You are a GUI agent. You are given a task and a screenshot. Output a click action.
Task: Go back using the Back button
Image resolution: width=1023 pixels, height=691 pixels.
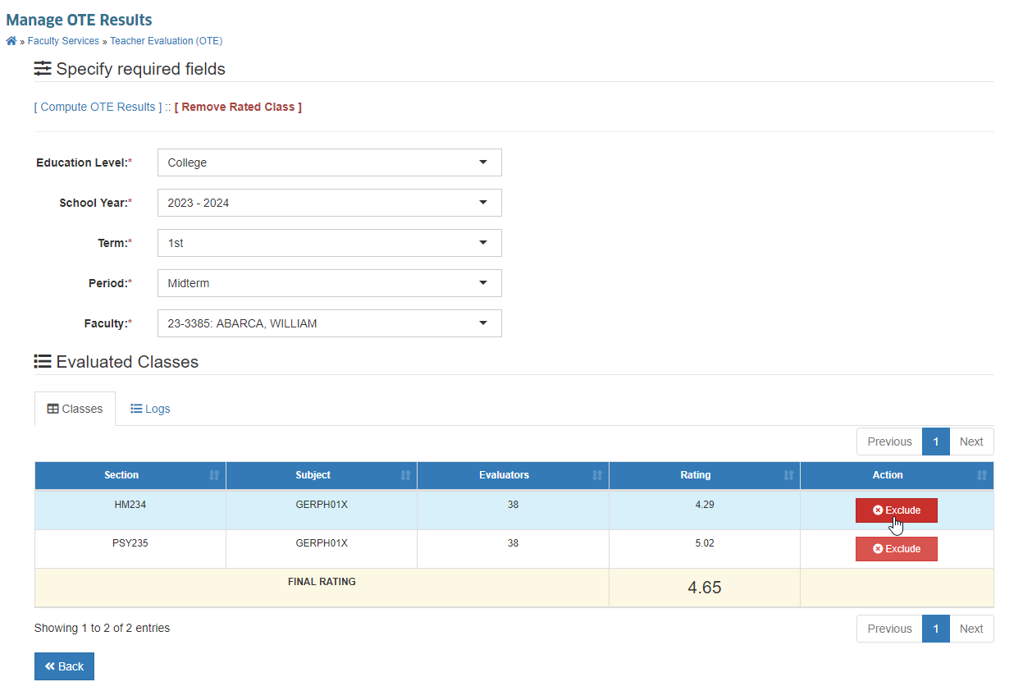coord(64,666)
